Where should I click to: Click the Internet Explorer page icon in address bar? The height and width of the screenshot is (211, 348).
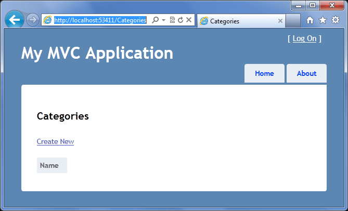tap(47, 20)
